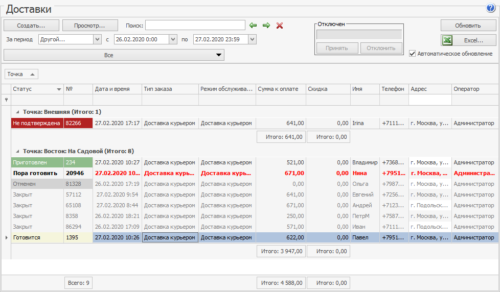Screen dimensions: 500x292
Task: Click the green left arrow search-previous icon
Action: click(253, 26)
